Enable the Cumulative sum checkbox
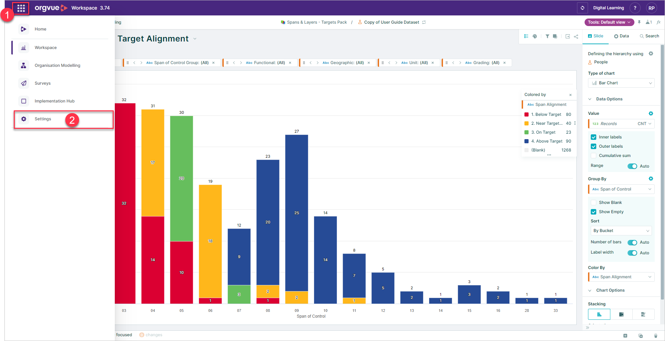This screenshot has height=341, width=665. [x=594, y=156]
